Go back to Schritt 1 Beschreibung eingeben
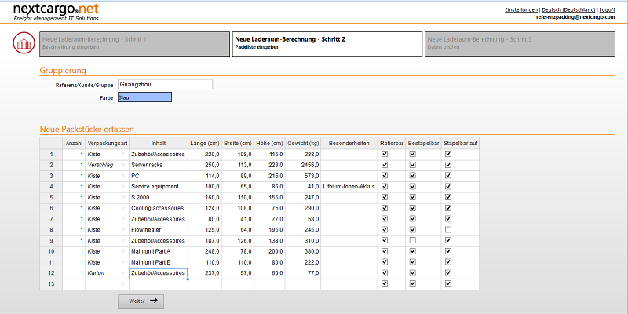This screenshot has width=628, height=314. pos(133,43)
